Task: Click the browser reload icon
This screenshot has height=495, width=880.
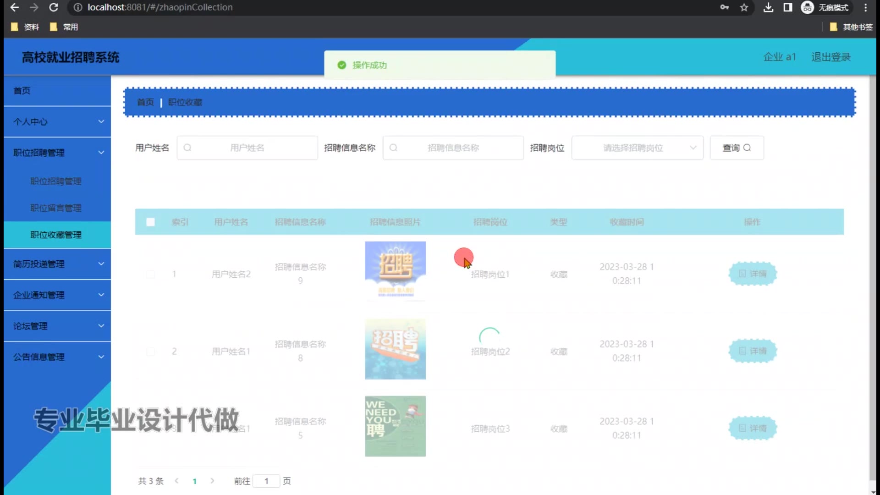Action: pos(54,7)
